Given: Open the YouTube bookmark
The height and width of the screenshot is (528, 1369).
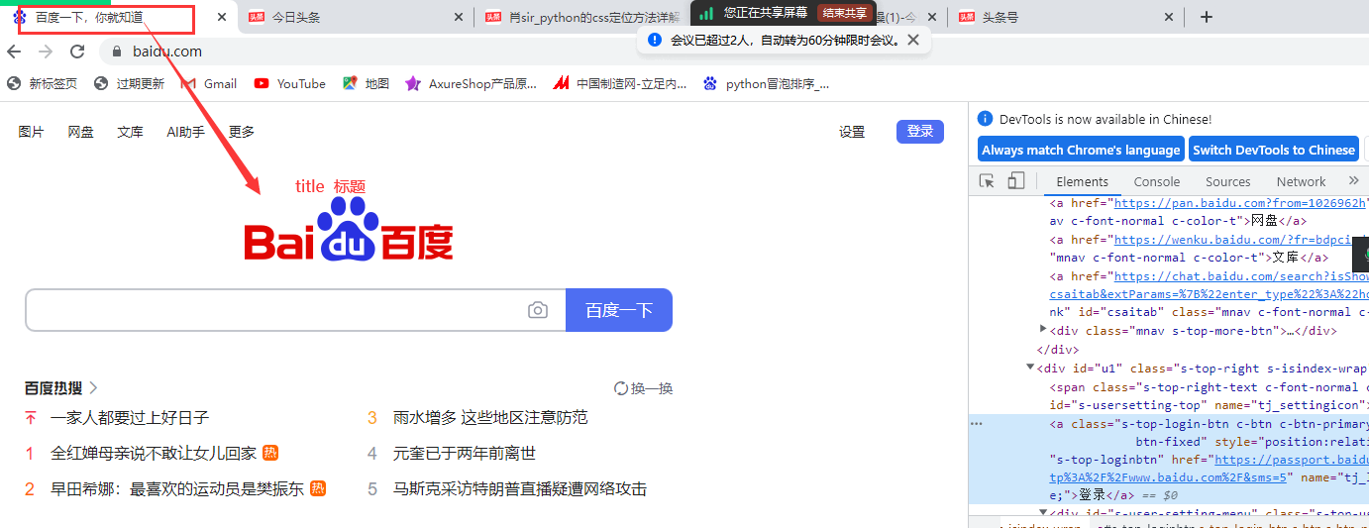Looking at the screenshot, I should click(x=289, y=84).
